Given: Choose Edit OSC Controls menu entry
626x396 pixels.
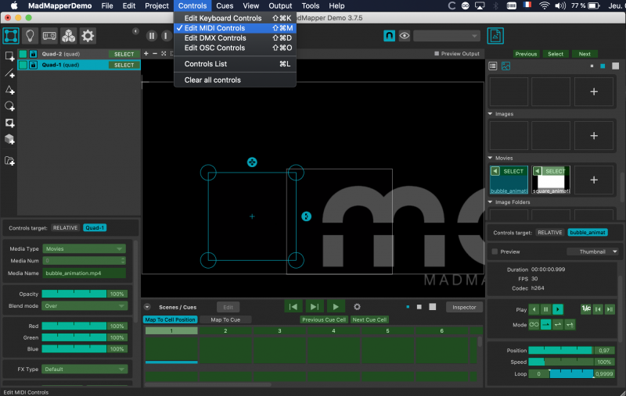Looking at the screenshot, I should (236, 48).
